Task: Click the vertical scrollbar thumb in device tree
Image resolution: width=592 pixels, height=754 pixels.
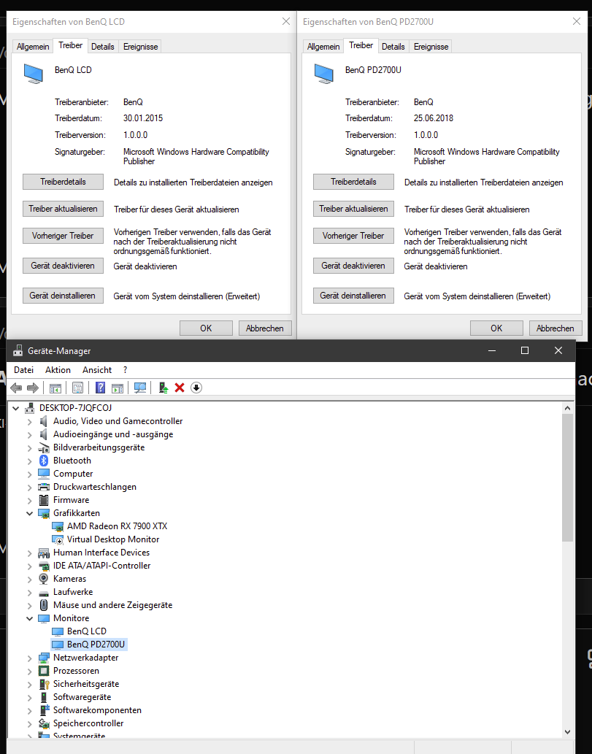Action: 567,477
